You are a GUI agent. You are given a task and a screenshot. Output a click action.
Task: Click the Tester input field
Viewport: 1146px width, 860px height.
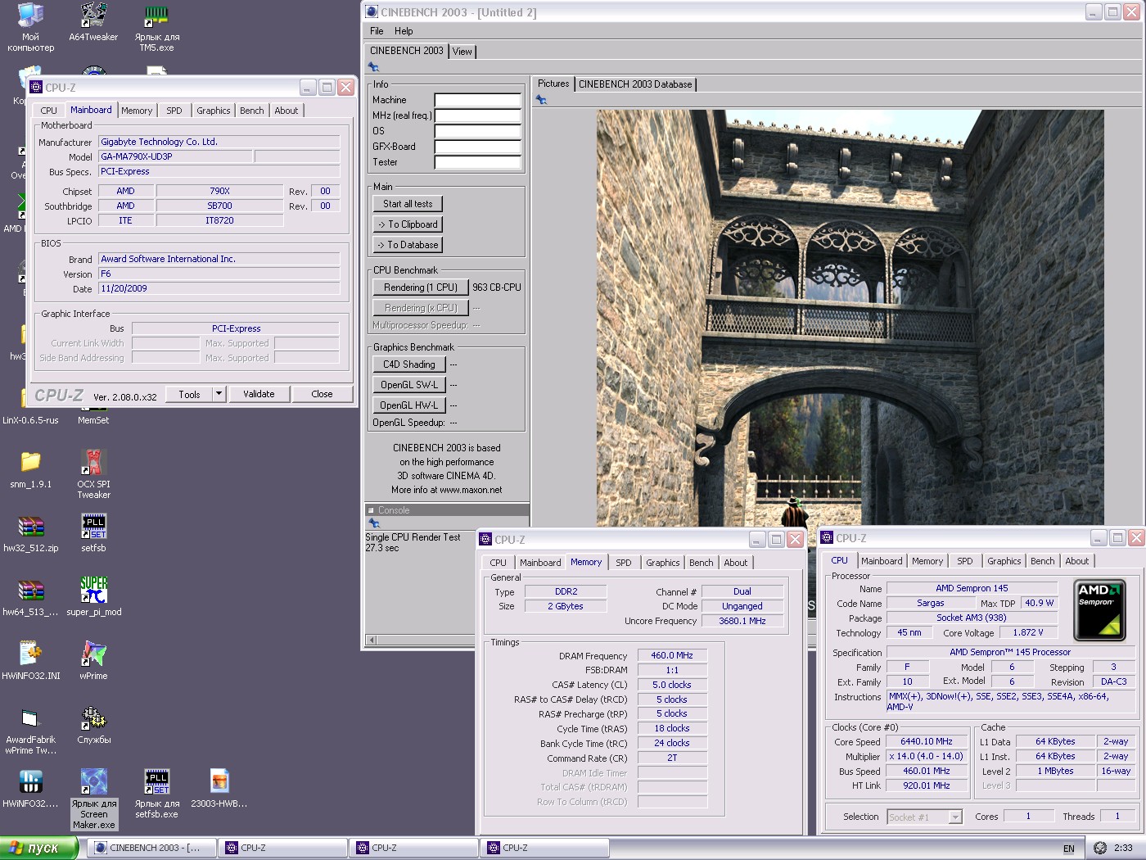[478, 162]
